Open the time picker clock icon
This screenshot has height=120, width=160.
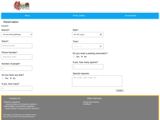tap(100, 46)
